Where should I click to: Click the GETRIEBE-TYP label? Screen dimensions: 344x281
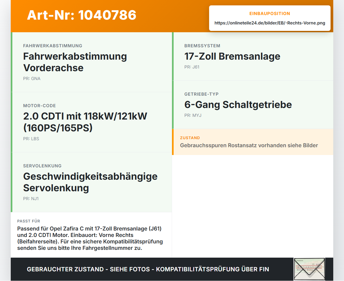202,94
